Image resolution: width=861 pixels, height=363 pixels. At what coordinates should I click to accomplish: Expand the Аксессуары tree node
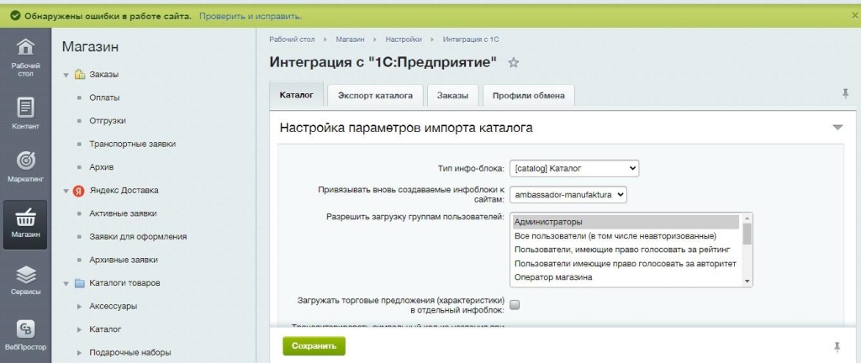(80, 307)
